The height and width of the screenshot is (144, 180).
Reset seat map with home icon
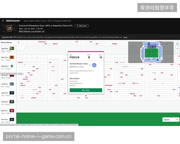[x=177, y=44]
